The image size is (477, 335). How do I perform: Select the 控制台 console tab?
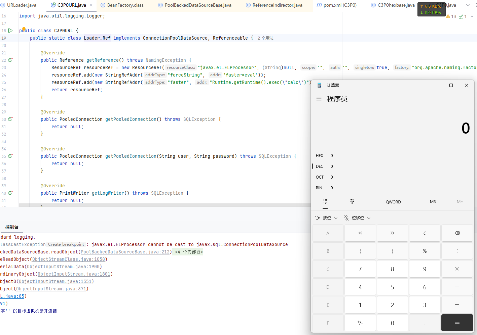tap(12, 227)
